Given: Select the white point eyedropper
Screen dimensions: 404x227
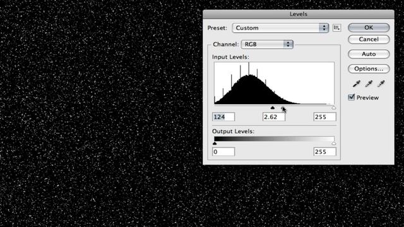Looking at the screenshot, I should [381, 83].
